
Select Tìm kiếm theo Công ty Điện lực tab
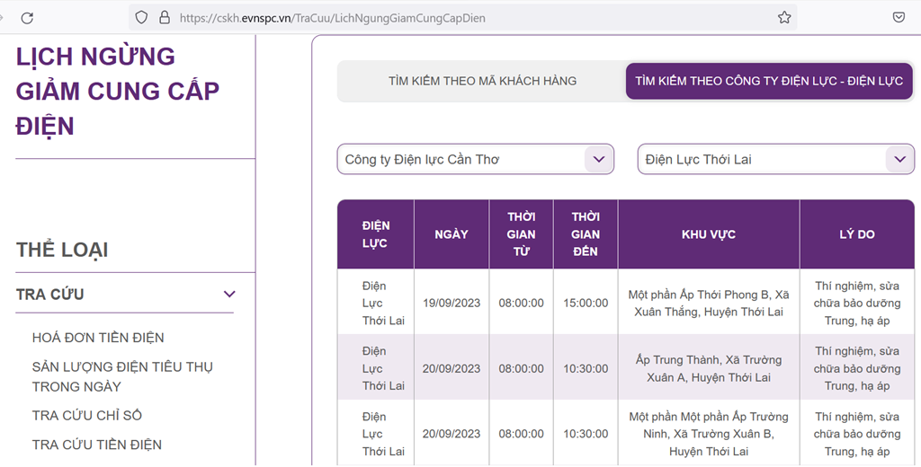[769, 81]
